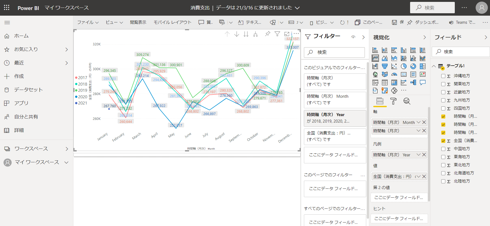Select the scatter chart visualization

(394, 66)
